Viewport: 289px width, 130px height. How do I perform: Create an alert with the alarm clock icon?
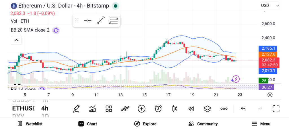(x=158, y=109)
